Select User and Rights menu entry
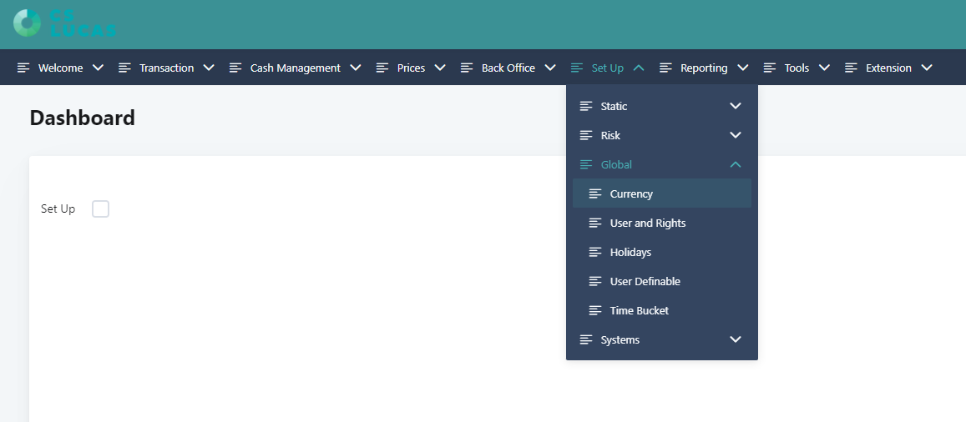Screen dimensions: 966x422 (647, 223)
